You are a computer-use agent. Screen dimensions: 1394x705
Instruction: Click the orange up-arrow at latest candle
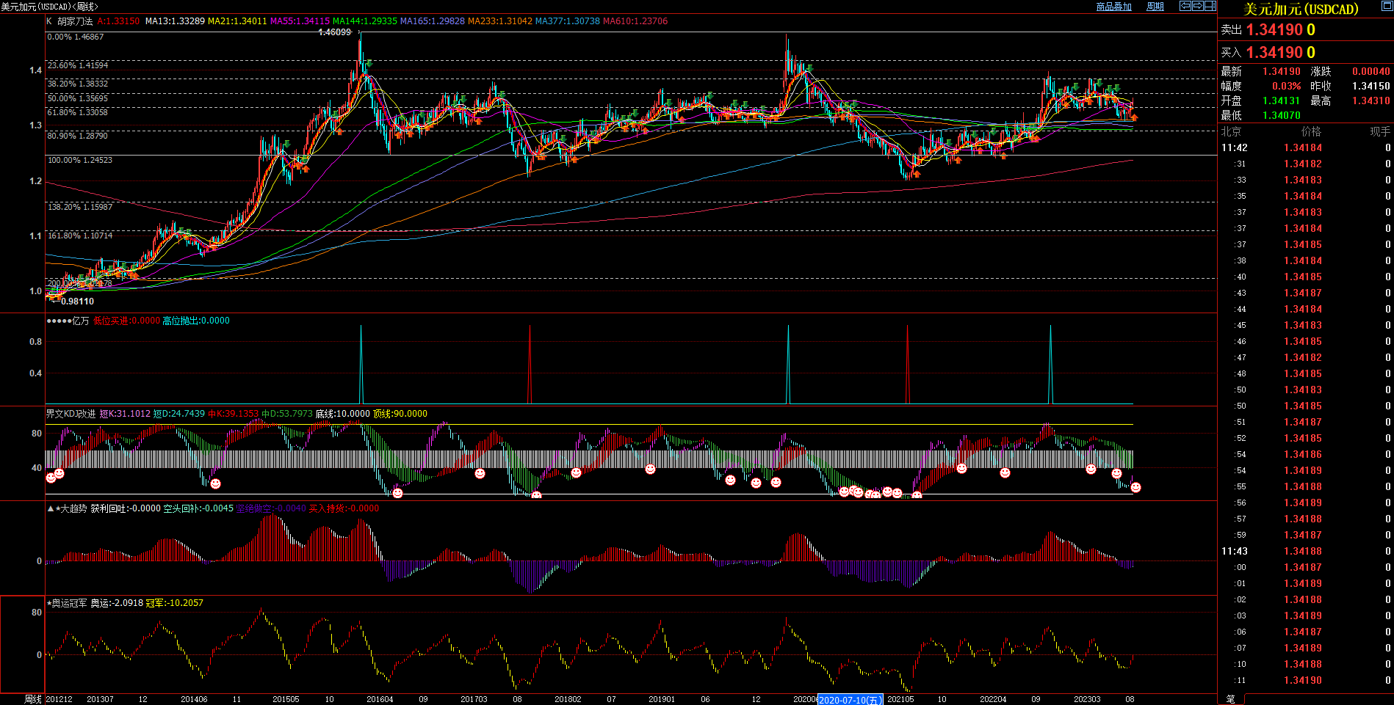(1134, 118)
